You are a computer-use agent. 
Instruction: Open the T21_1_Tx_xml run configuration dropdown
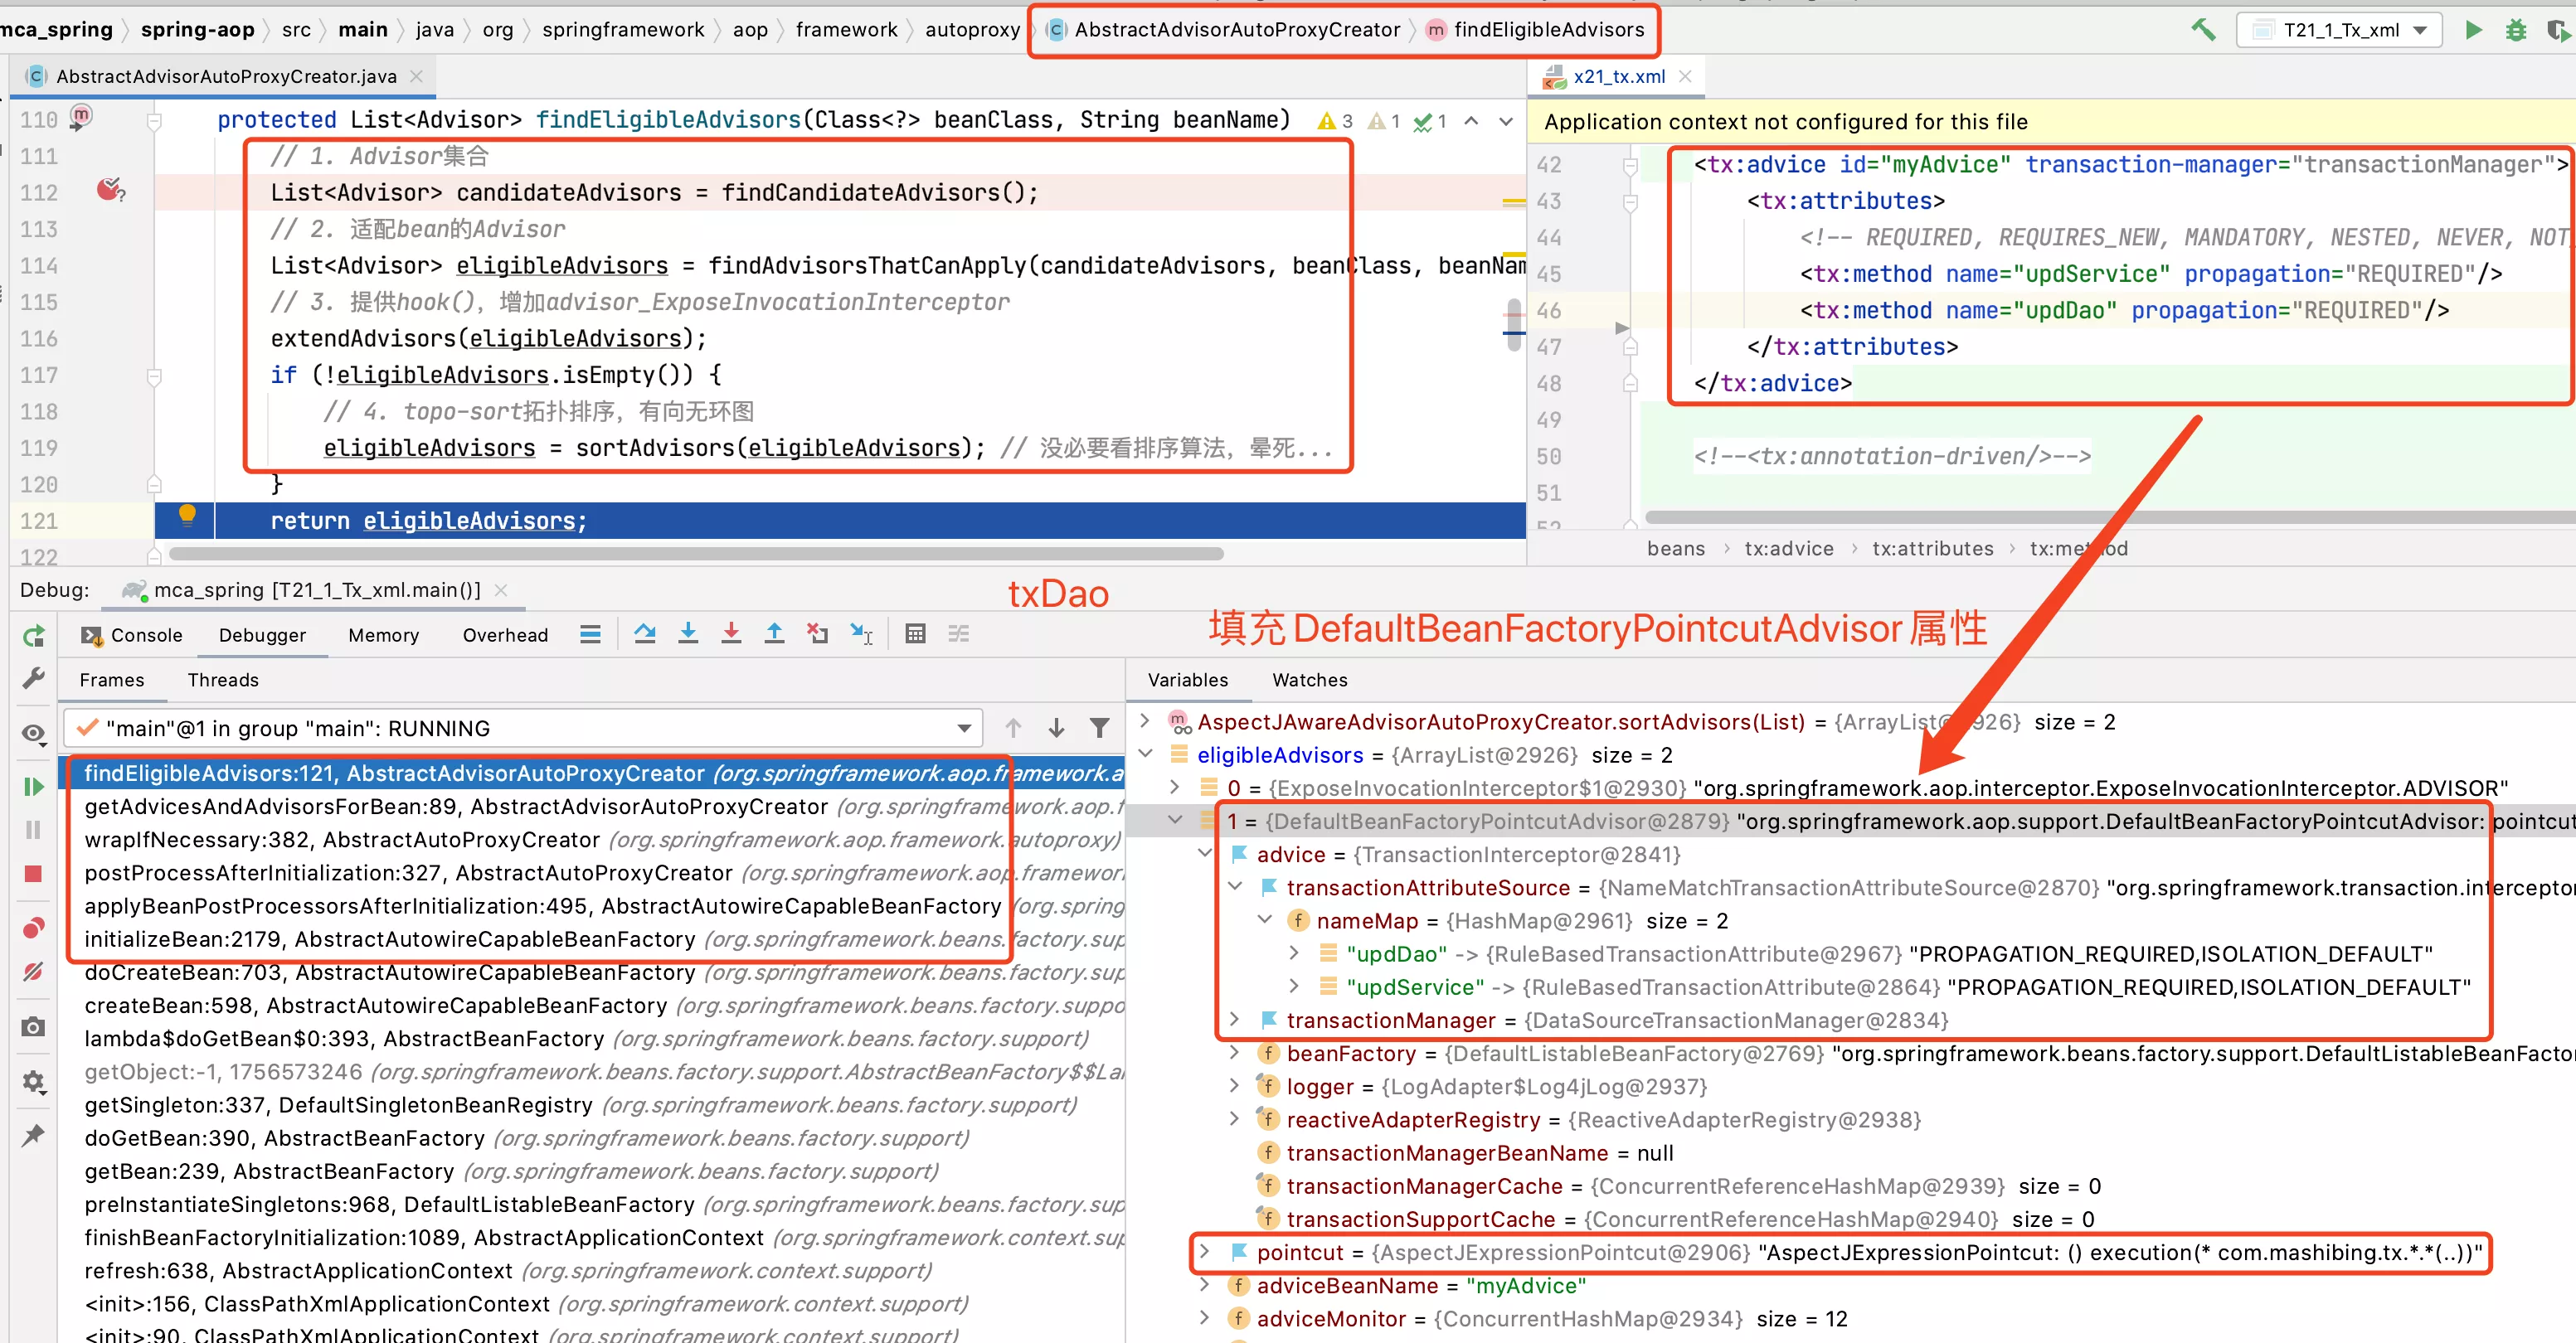(2340, 30)
